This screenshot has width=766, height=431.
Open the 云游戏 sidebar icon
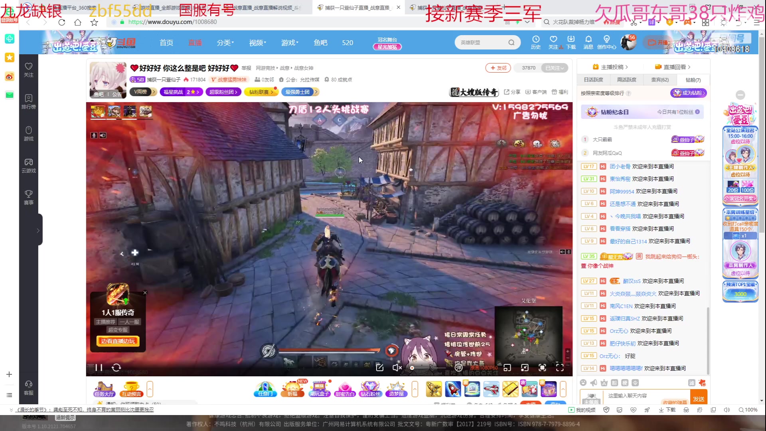point(28,165)
